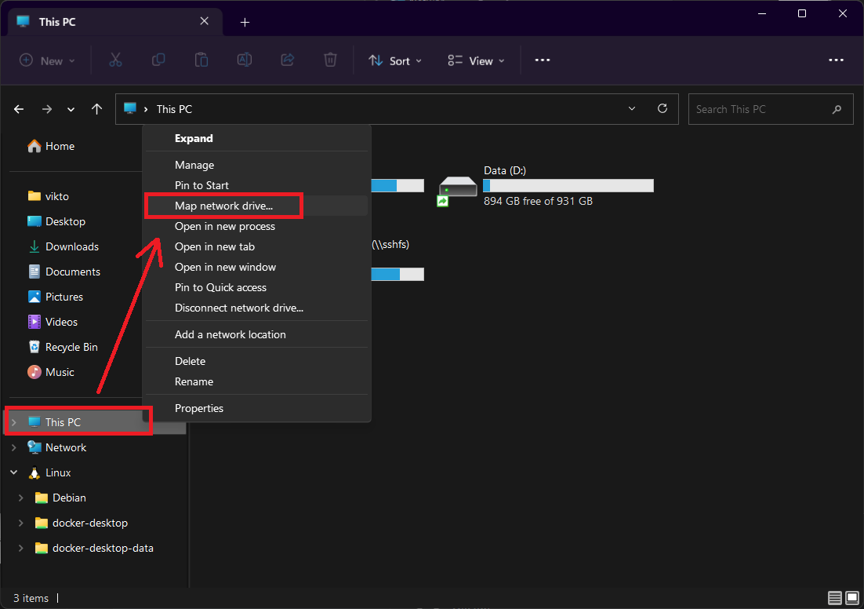Expand the This PC tree node
Screen dimensions: 864x609
[x=14, y=422]
